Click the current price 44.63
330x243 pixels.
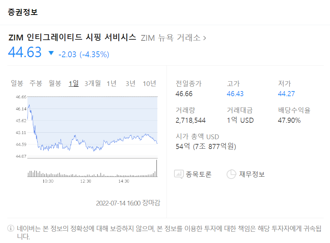pos(24,52)
